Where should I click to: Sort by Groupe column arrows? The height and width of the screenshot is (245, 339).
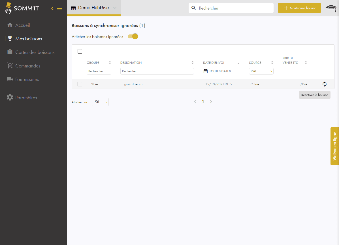tap(110, 63)
